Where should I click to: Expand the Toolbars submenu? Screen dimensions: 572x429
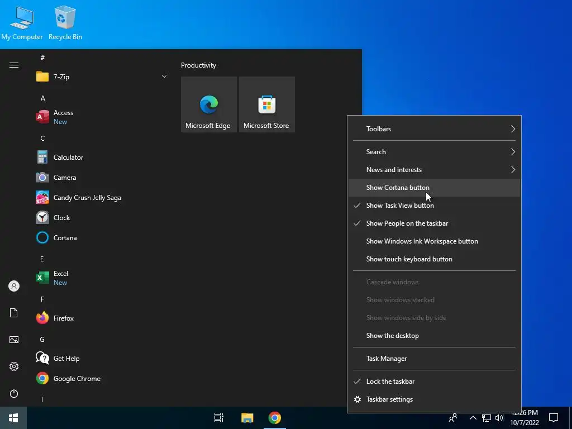[x=434, y=129]
